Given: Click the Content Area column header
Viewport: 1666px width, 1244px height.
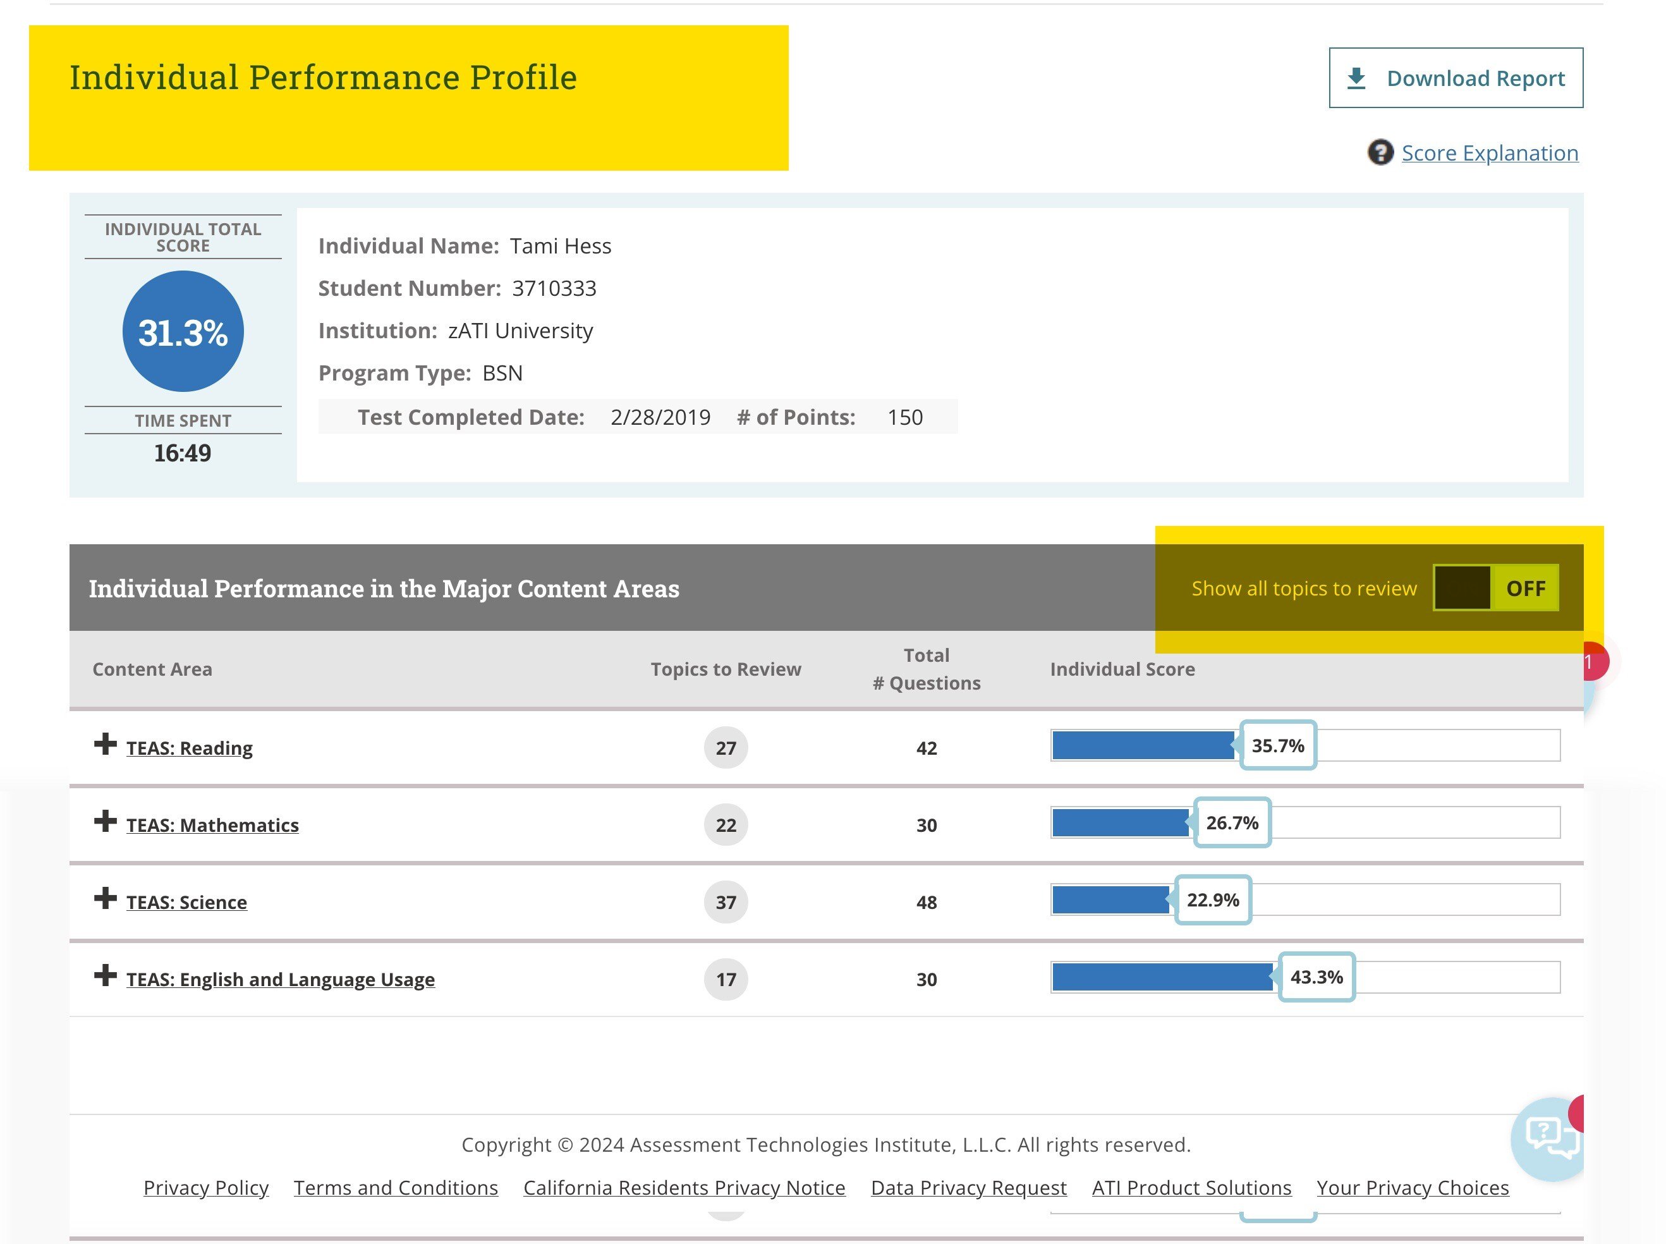Looking at the screenshot, I should [x=152, y=669].
